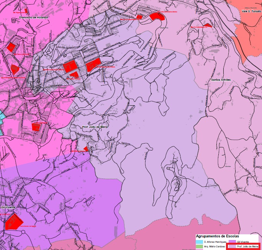Click the 'Gil Vicente' label on the map

pyautogui.click(x=8, y=207)
